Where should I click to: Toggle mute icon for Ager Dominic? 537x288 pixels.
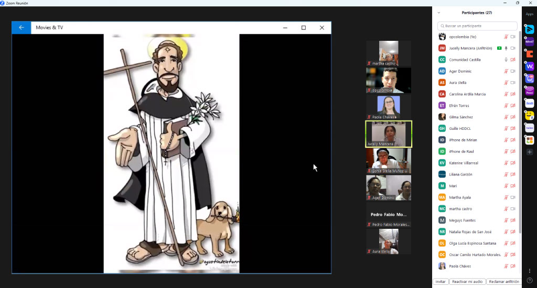(506, 71)
